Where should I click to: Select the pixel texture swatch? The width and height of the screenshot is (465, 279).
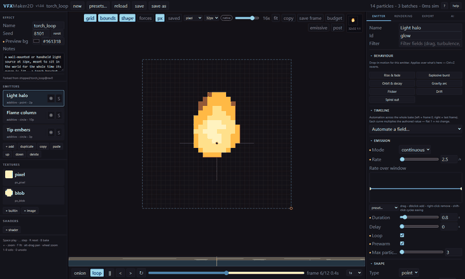tap(9, 174)
